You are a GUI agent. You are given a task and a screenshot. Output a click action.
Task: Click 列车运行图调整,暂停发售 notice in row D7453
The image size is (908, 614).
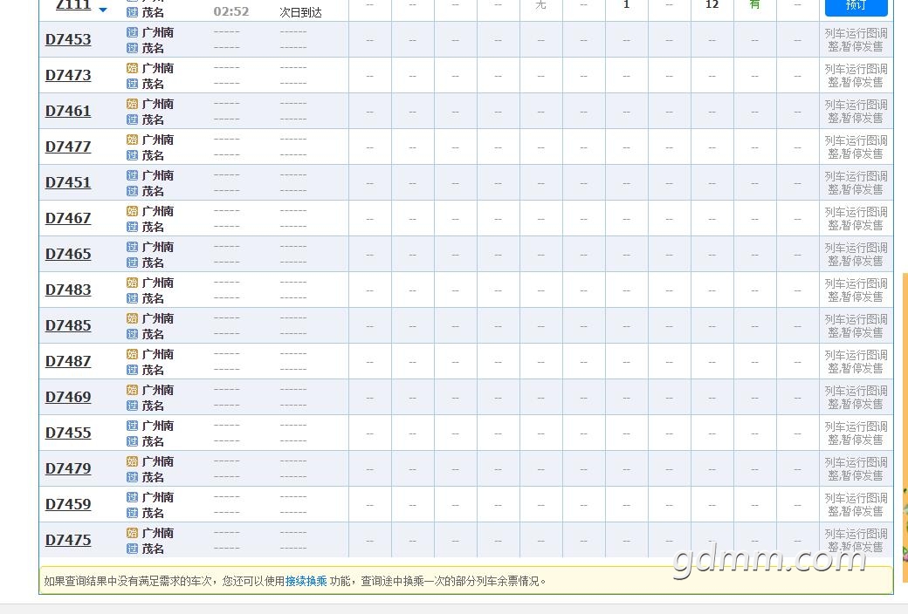(856, 40)
